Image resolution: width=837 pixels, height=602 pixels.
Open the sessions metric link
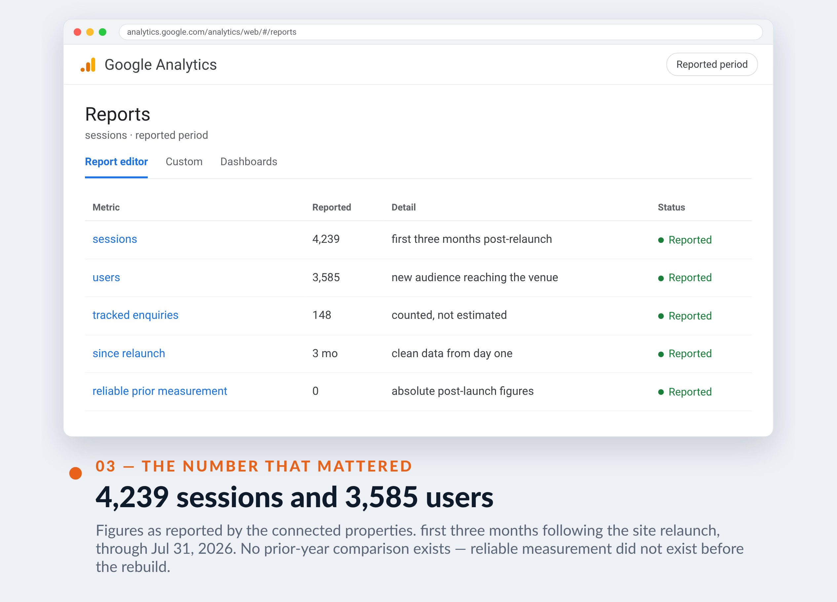(x=115, y=239)
